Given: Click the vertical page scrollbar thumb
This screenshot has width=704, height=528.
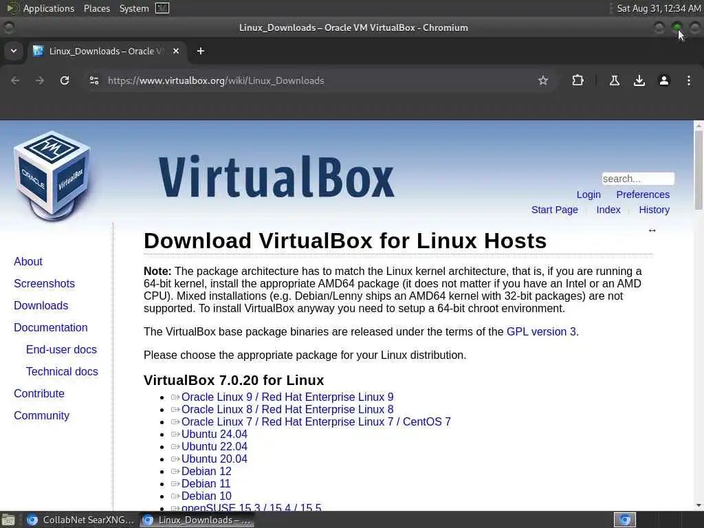Looking at the screenshot, I should 698,170.
